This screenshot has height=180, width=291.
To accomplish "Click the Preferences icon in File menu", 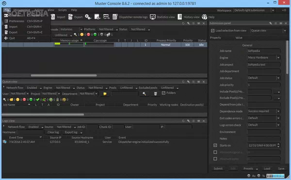I will [x=6, y=21].
